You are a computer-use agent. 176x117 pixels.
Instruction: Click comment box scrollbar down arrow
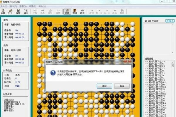(x=172, y=53)
